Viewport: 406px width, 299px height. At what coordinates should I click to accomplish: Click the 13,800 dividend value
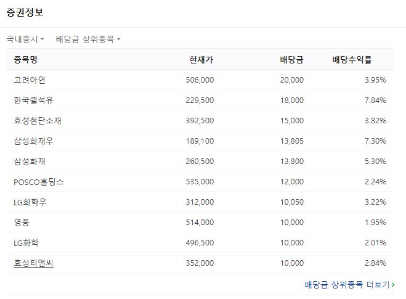coord(292,162)
